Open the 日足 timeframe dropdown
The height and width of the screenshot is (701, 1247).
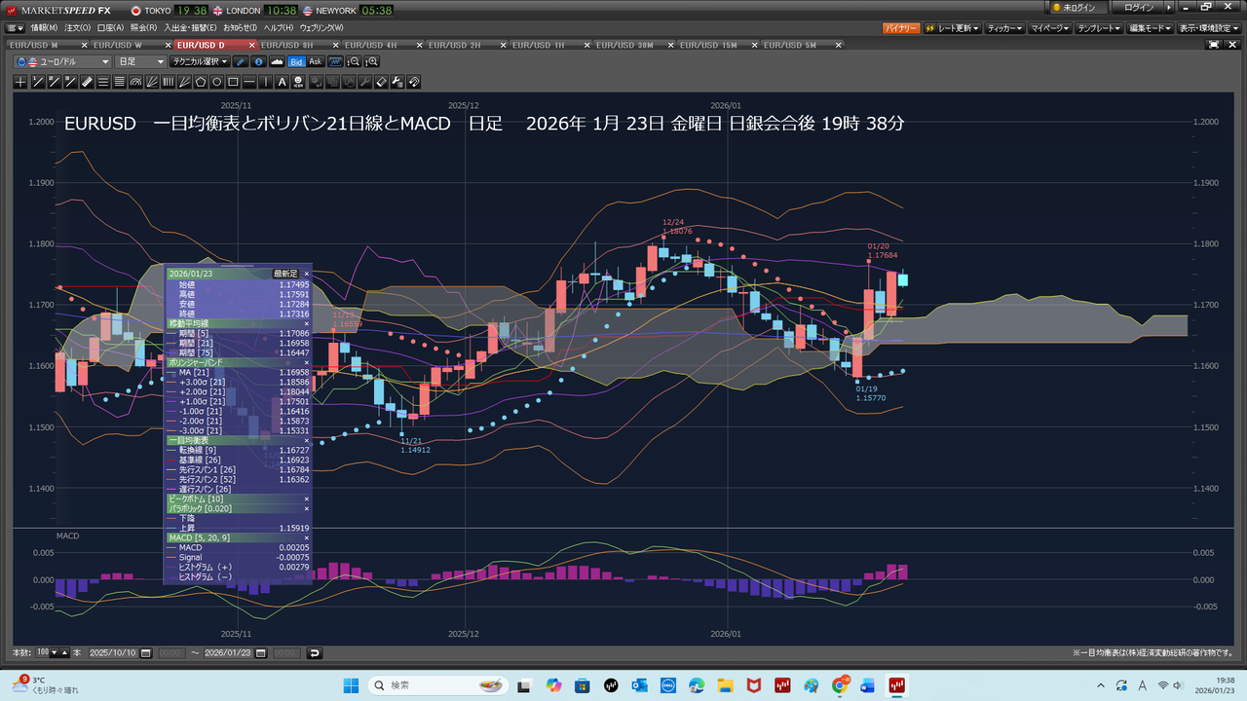pyautogui.click(x=161, y=61)
